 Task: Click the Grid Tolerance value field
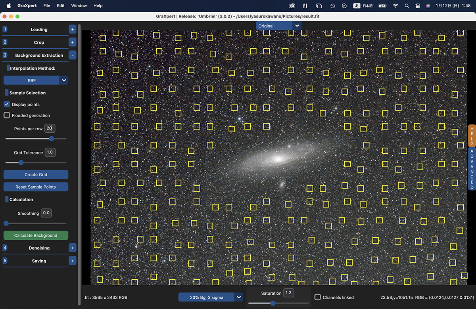(x=50, y=152)
